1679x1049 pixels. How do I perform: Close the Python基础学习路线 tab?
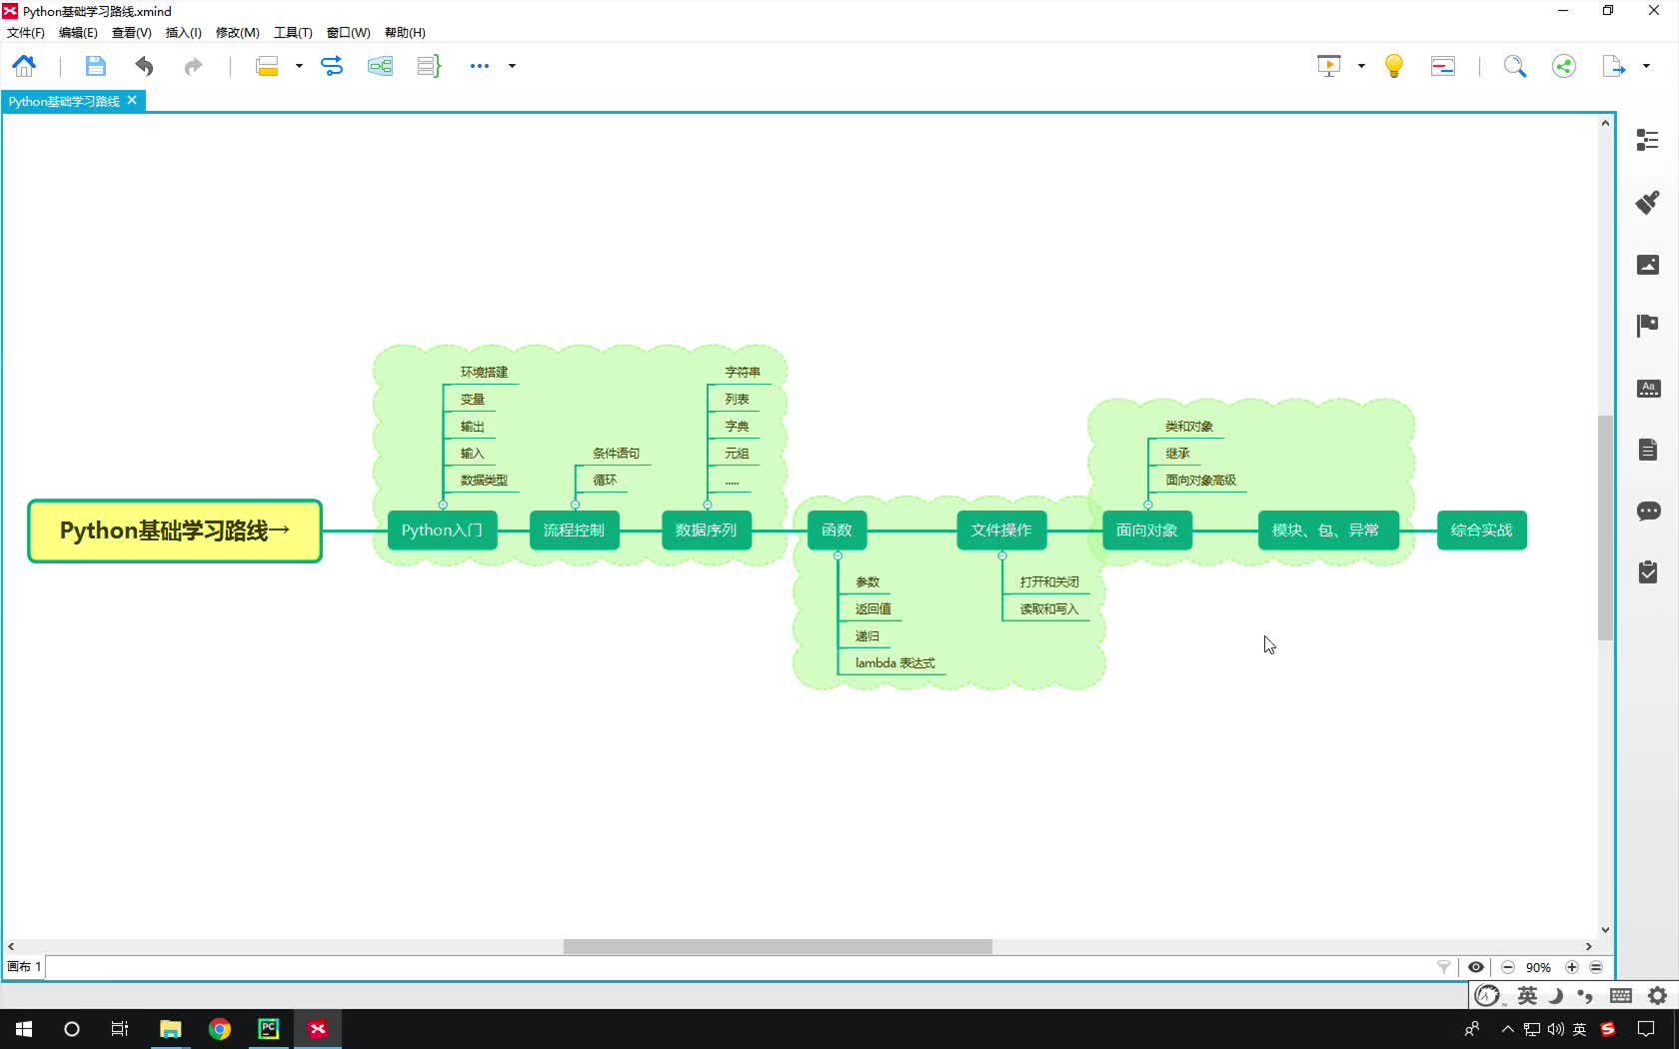click(132, 101)
